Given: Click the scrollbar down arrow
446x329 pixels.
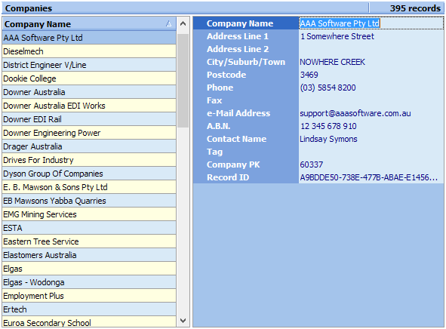Looking at the screenshot, I should pyautogui.click(x=183, y=321).
